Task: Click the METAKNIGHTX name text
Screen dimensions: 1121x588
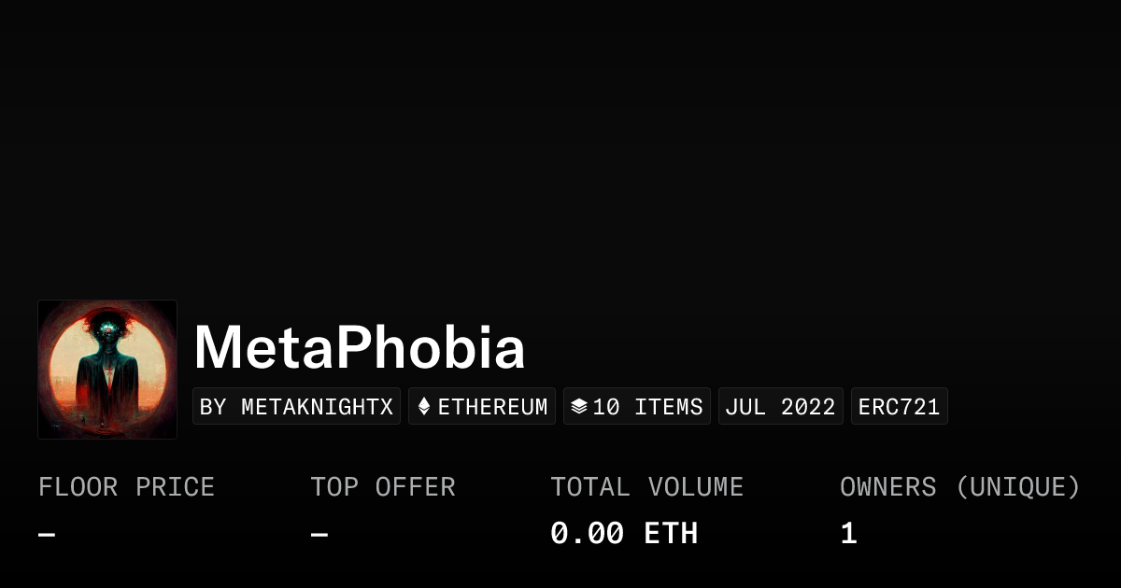Action: tap(317, 407)
